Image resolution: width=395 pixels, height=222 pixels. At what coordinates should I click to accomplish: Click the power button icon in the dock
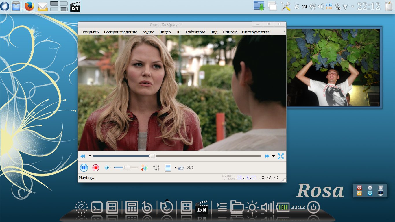(x=313, y=207)
